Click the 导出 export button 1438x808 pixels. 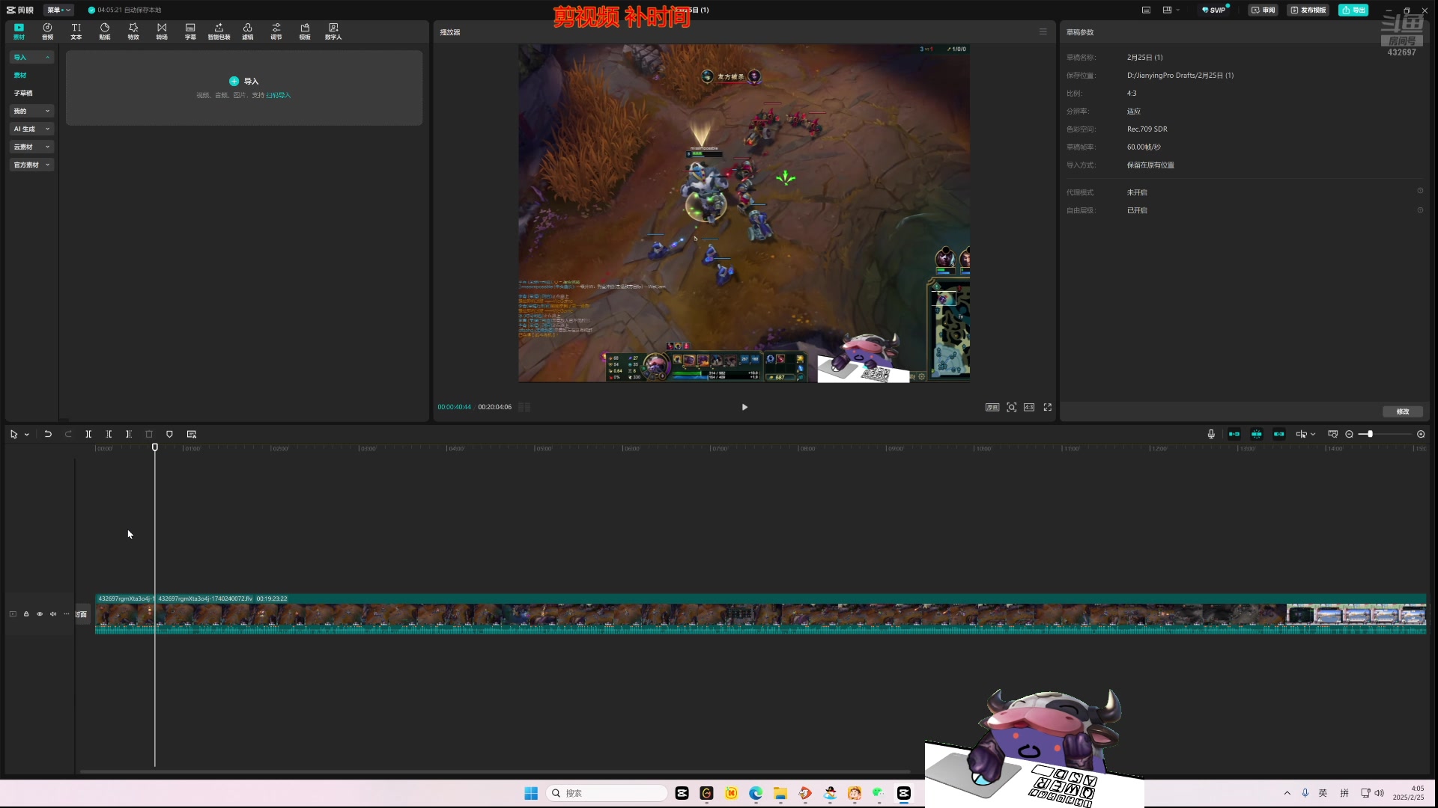coord(1353,10)
